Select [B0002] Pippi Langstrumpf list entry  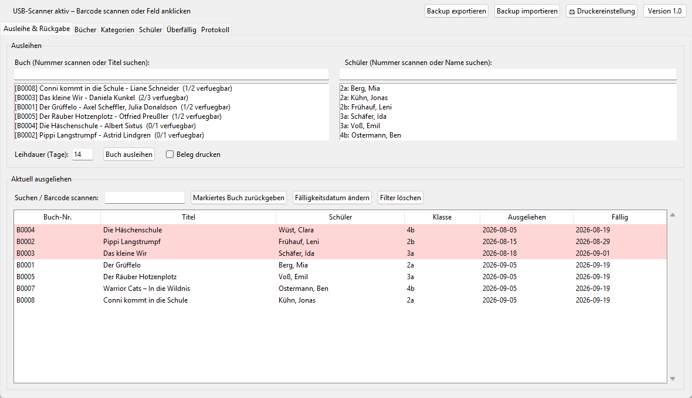[171, 135]
